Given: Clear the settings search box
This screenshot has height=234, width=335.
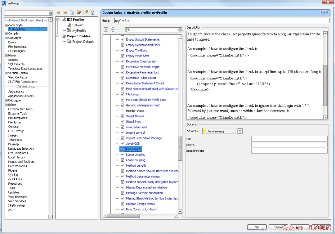Looking at the screenshot, I should [x=50, y=13].
